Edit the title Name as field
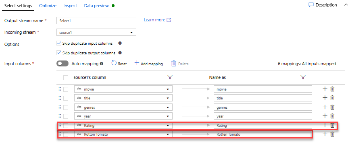The height and width of the screenshot is (155, 348). tap(263, 98)
